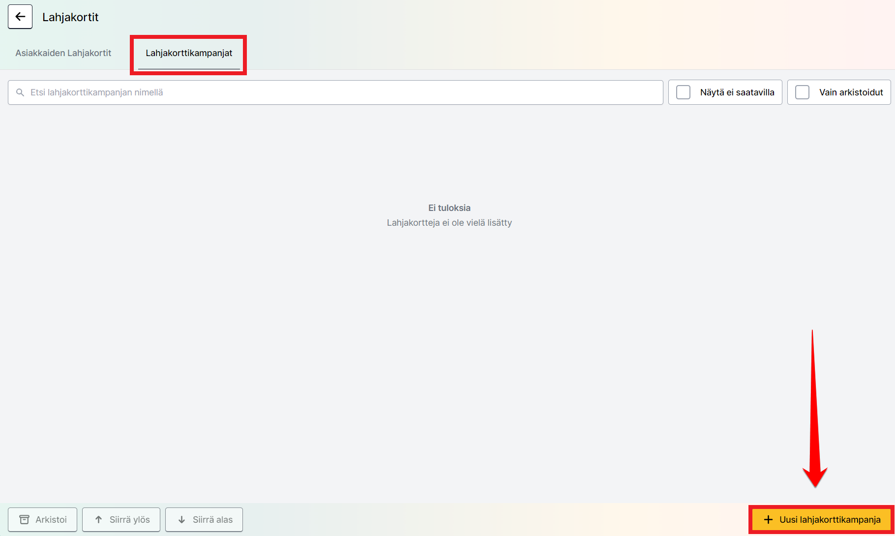The image size is (895, 536).
Task: Click the Vain arkistoidut label text
Action: point(851,92)
